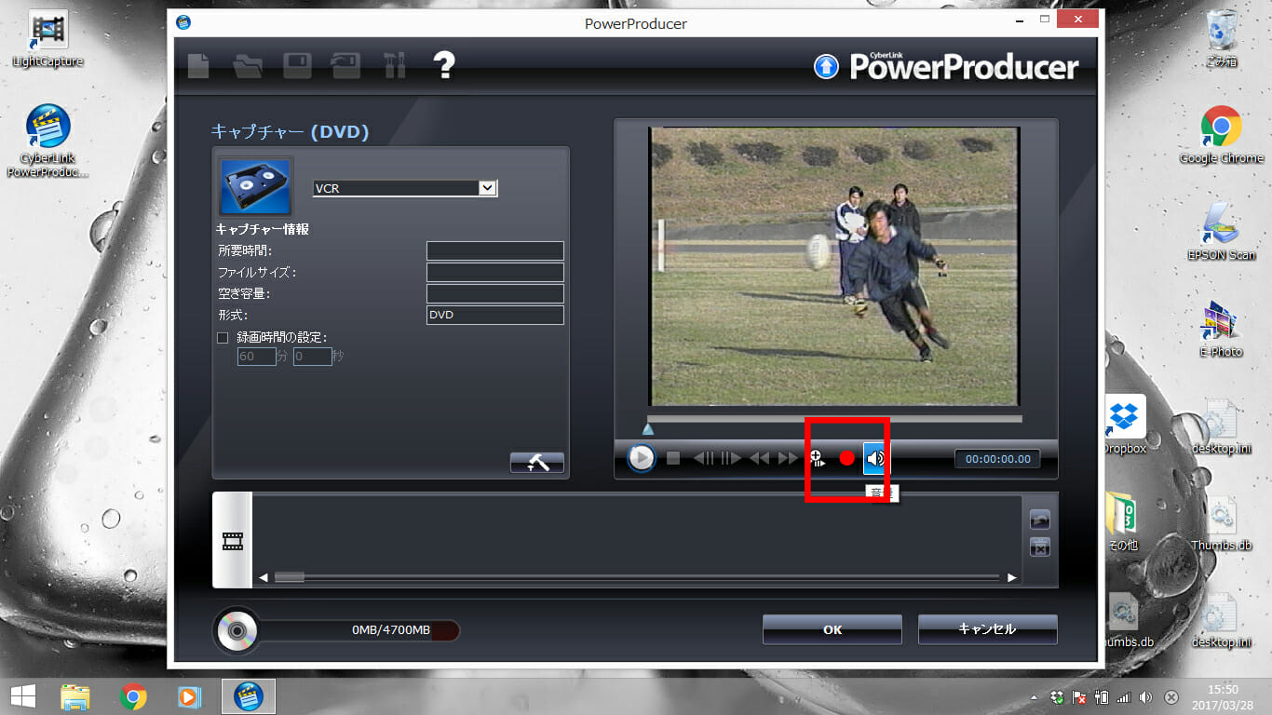This screenshot has width=1272, height=715.
Task: Click the save-as disk with arrow icon
Action: [345, 66]
